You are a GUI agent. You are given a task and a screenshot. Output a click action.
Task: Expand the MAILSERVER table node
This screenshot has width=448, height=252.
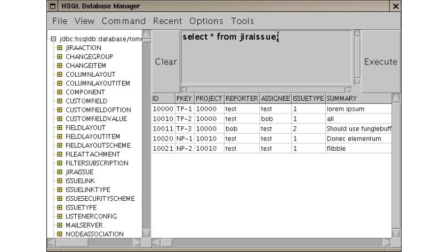[59, 225]
